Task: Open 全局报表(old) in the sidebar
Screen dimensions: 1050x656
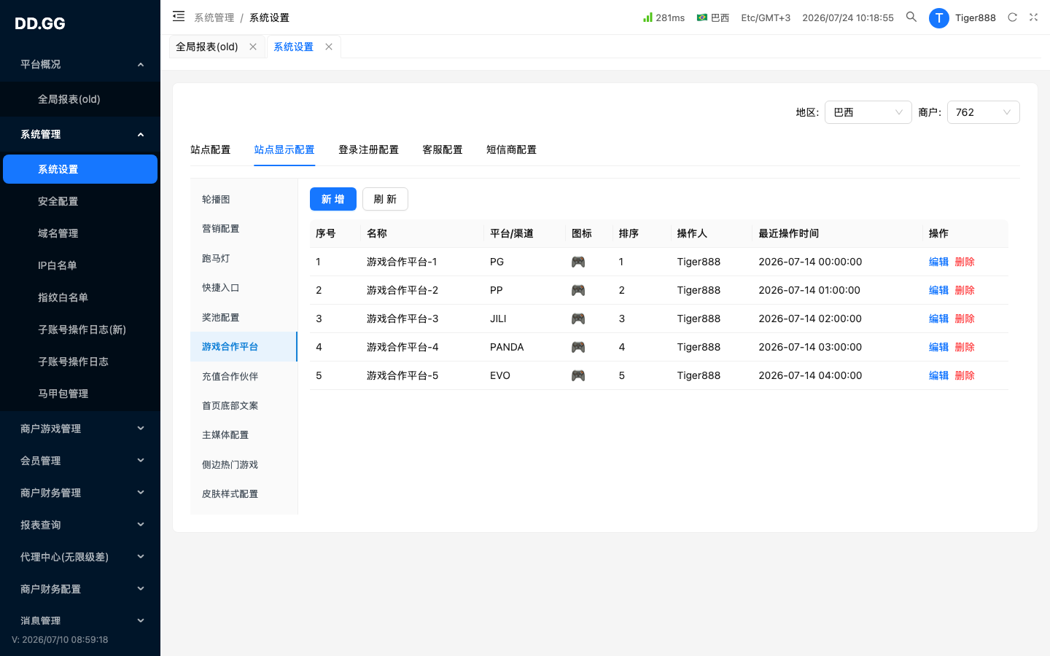Action: pyautogui.click(x=80, y=99)
